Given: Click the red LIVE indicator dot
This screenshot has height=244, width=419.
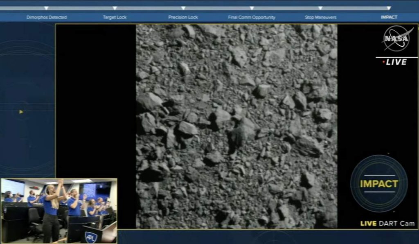Looking at the screenshot, I should (383, 62).
